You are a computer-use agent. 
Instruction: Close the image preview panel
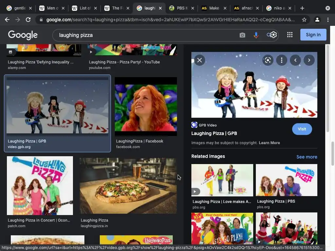200,60
